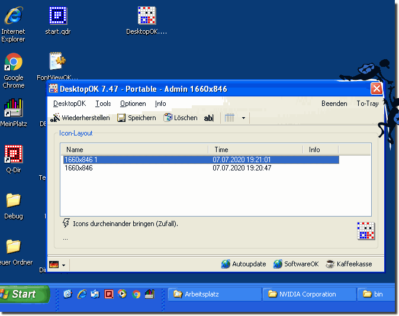Image resolution: width=399 pixels, height=316 pixels.
Task: Click the timestamp 07.07.2020 19:21:01
Action: (x=242, y=160)
